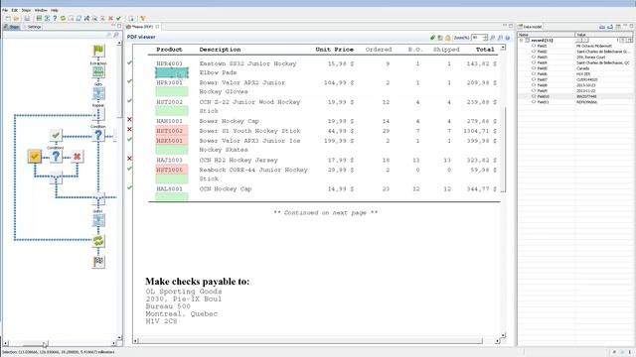Select Field11 row in data model
The image size is (636, 357).
576,102
